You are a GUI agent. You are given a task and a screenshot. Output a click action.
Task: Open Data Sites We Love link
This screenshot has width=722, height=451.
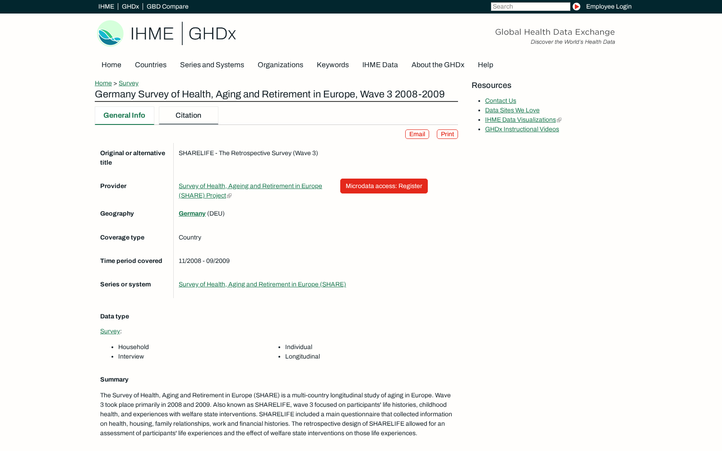click(x=512, y=110)
